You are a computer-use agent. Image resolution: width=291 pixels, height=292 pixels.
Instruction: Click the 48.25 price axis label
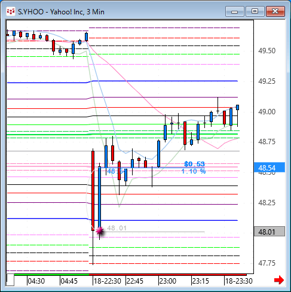point(267,203)
